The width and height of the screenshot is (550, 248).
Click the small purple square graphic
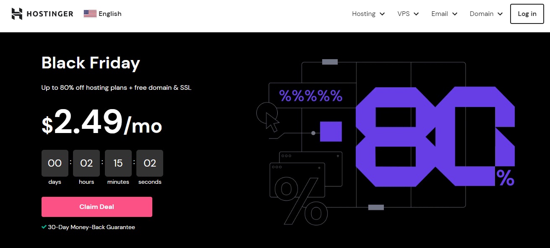[x=331, y=132]
